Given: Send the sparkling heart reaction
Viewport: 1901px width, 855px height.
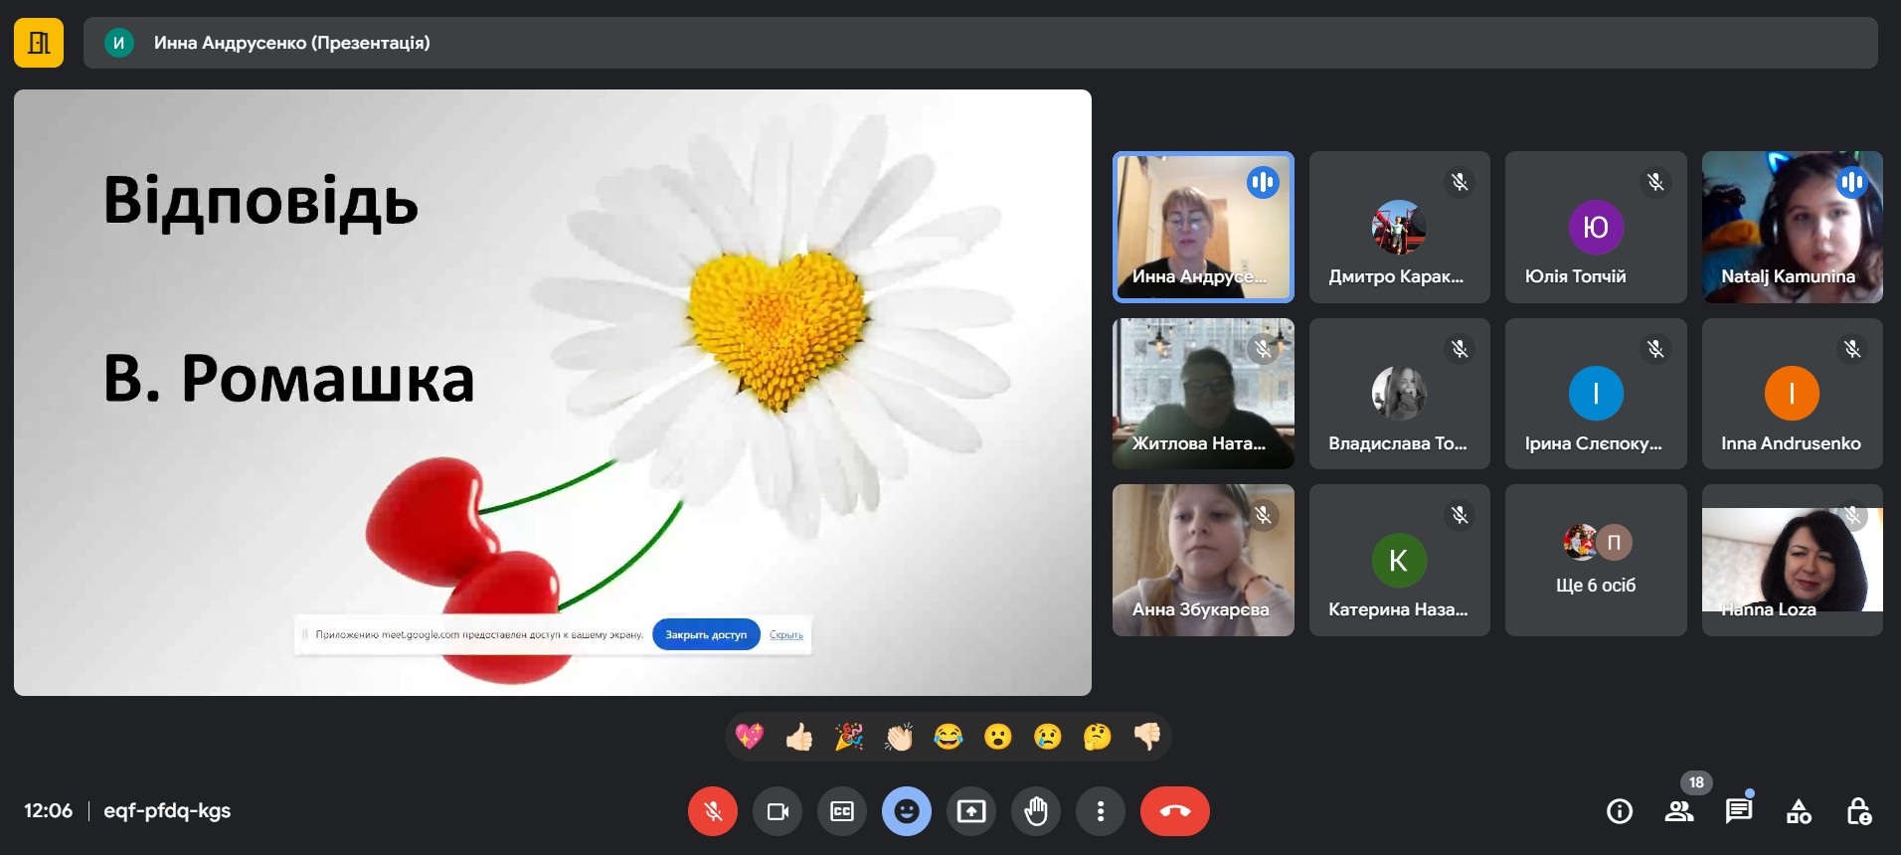Looking at the screenshot, I should [x=750, y=737].
